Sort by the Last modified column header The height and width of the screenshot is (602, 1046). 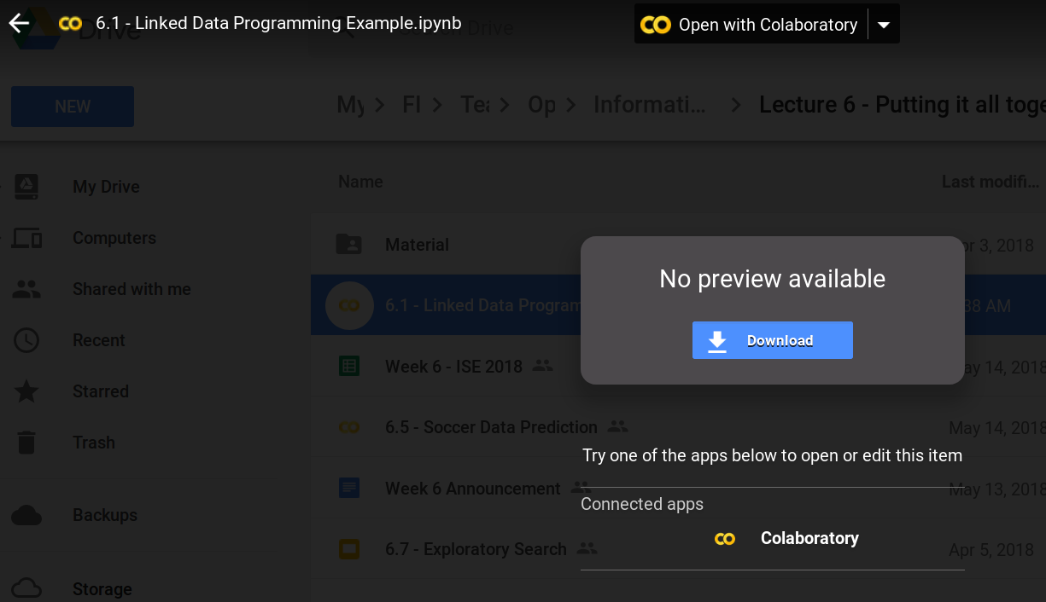(x=990, y=182)
